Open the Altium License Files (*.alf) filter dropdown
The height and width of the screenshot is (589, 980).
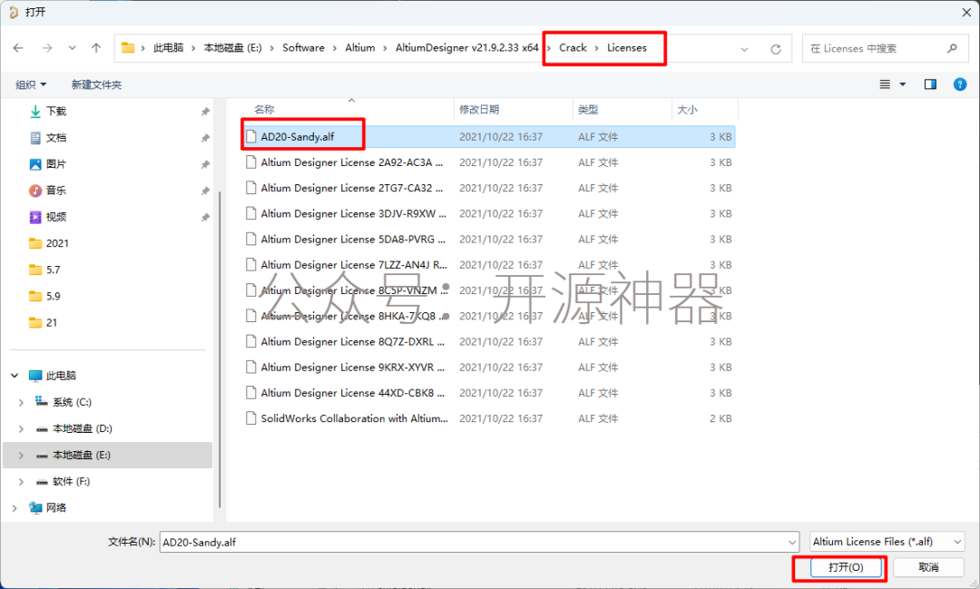click(x=887, y=542)
